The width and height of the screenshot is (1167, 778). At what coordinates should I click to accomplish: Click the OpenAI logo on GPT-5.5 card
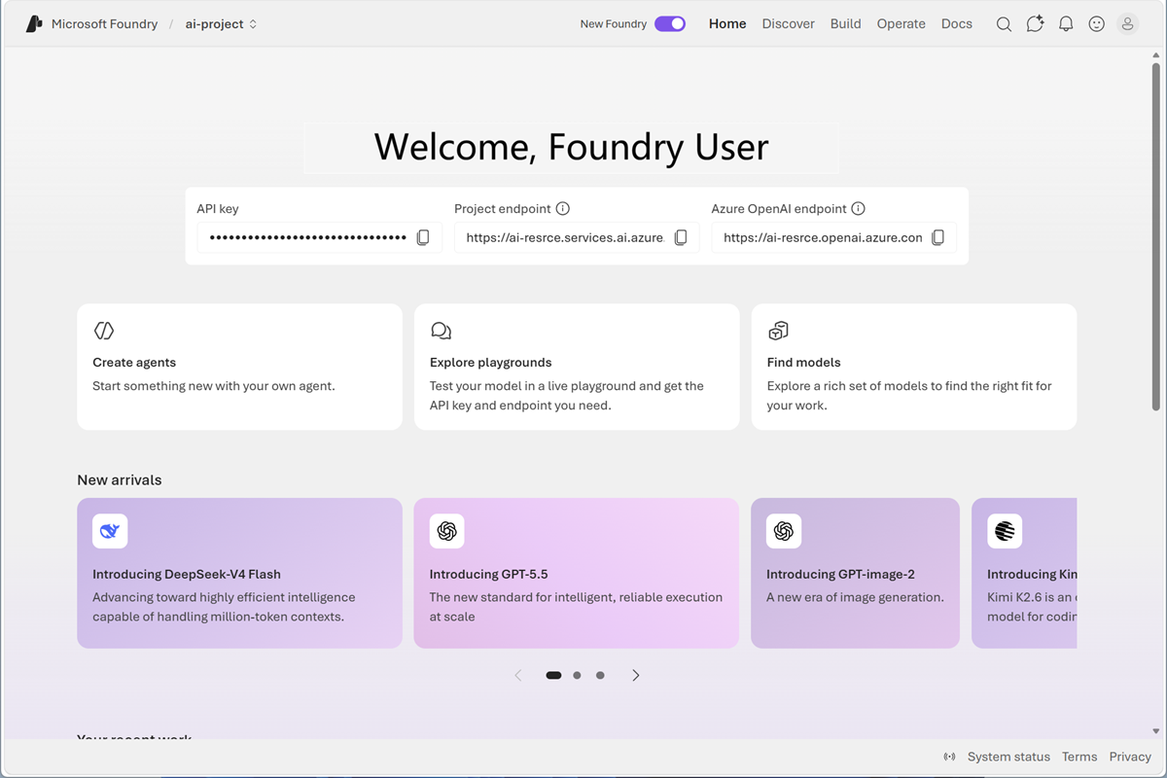tap(447, 531)
